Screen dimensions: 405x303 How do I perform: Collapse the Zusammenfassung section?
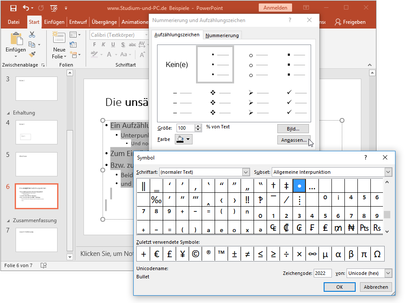pos(8,221)
